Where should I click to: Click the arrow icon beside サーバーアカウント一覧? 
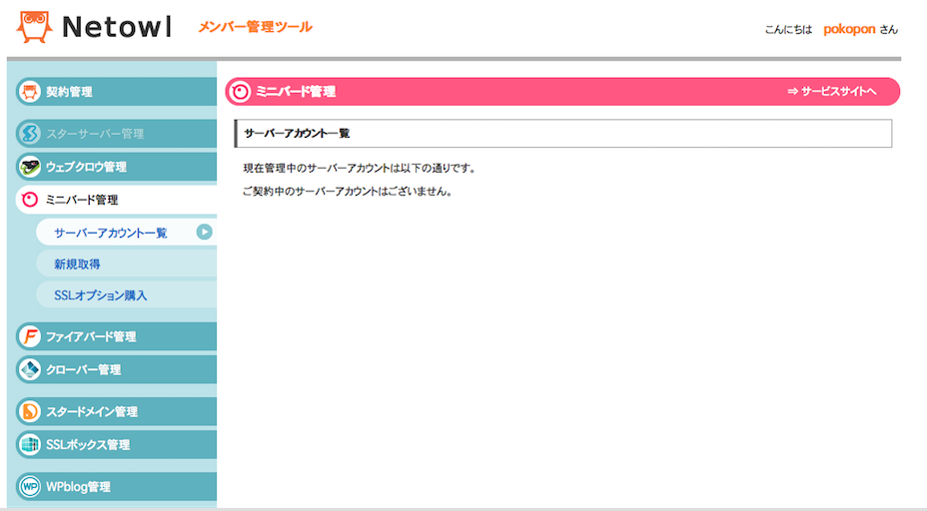pos(204,233)
